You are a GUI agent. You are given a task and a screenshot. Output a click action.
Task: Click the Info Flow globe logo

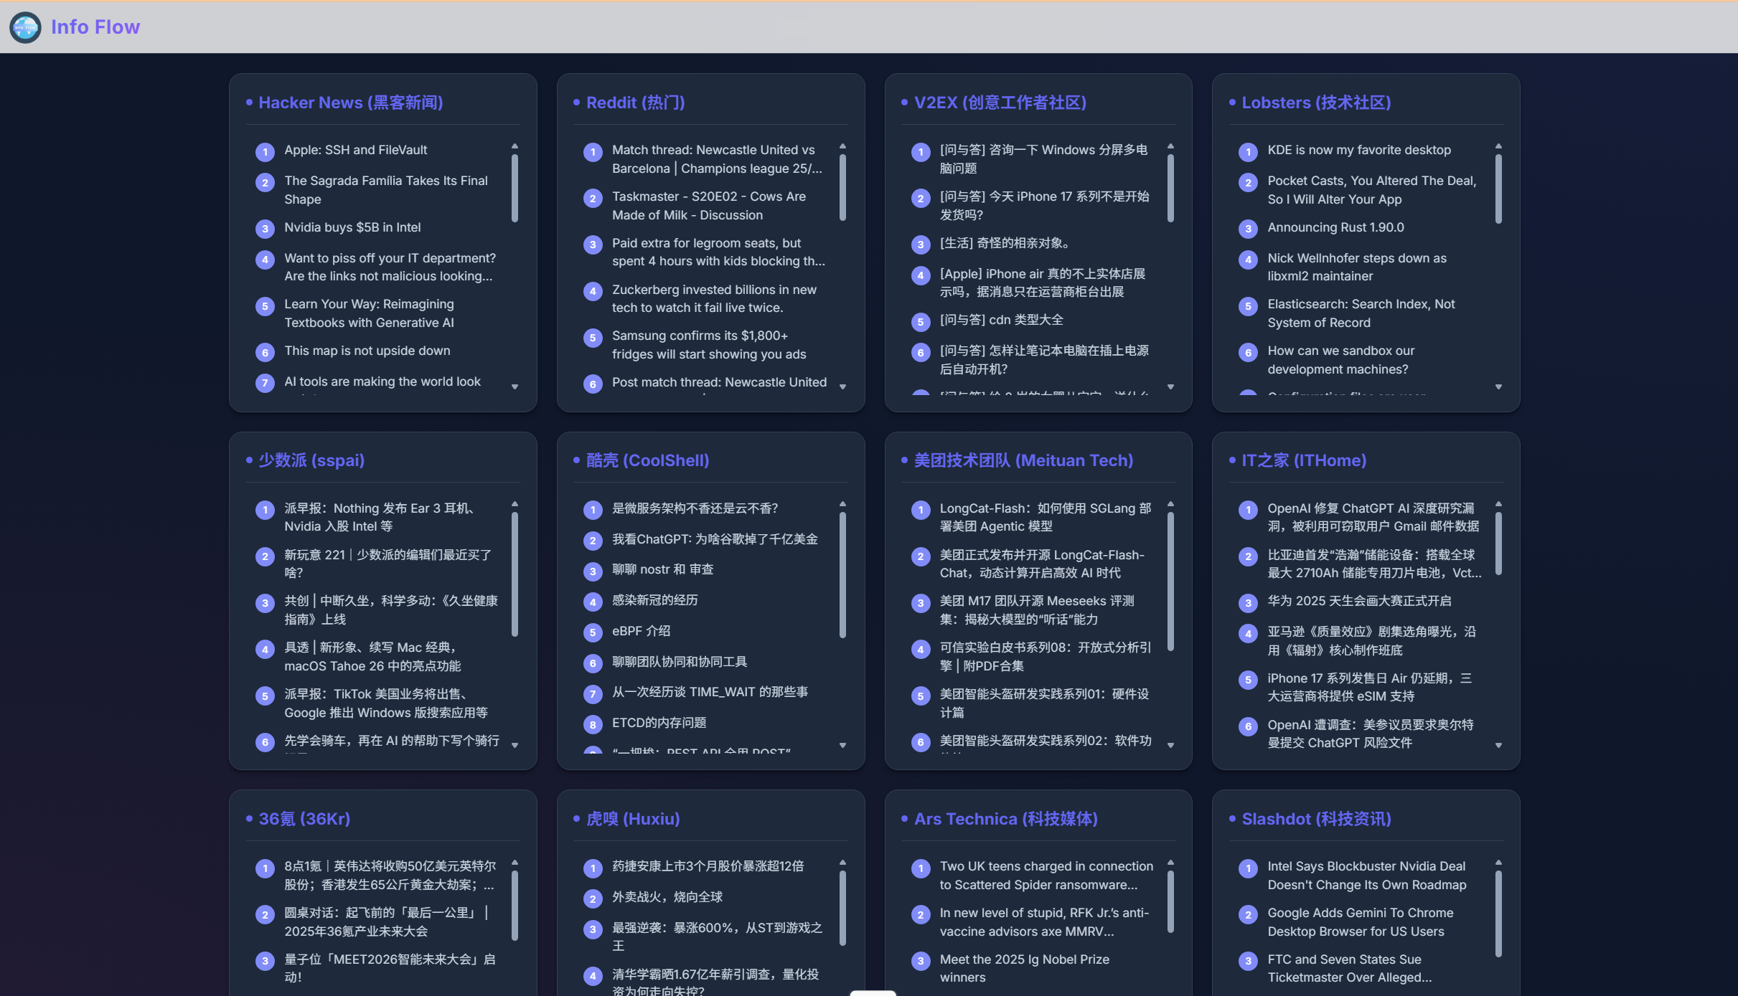tap(26, 27)
